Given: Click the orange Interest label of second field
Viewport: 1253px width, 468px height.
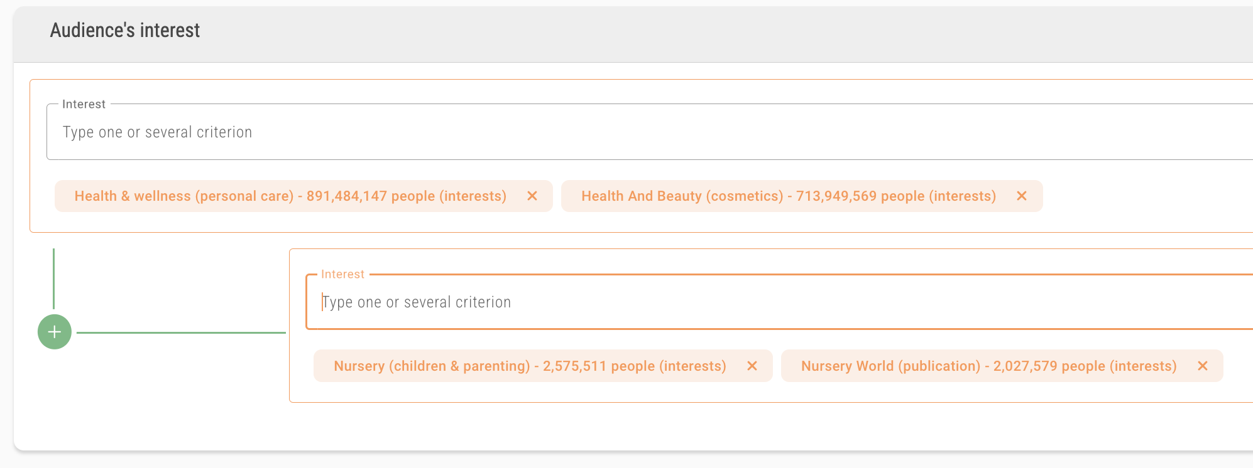Looking at the screenshot, I should (x=342, y=274).
